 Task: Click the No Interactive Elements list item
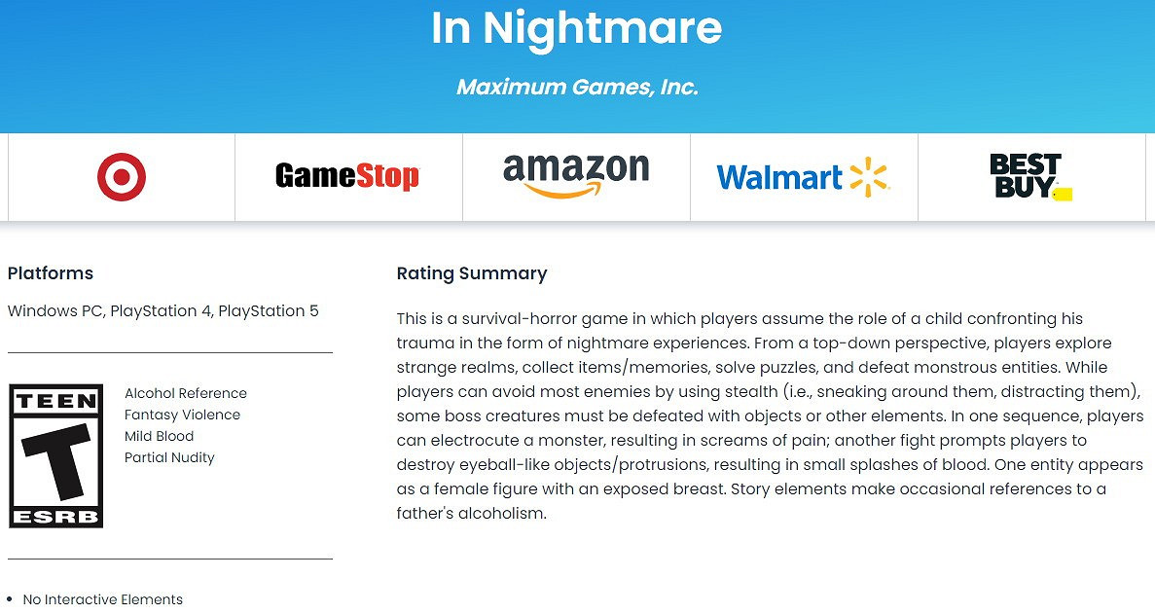102,599
